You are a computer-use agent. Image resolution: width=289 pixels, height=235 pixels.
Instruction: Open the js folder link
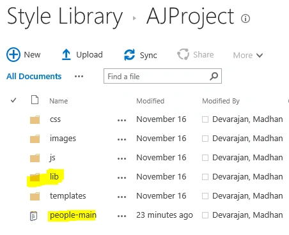tap(52, 158)
